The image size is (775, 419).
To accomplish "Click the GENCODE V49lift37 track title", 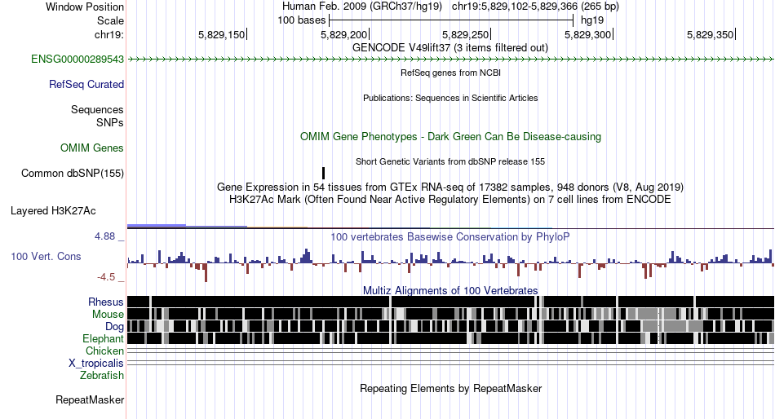I will coord(450,48).
